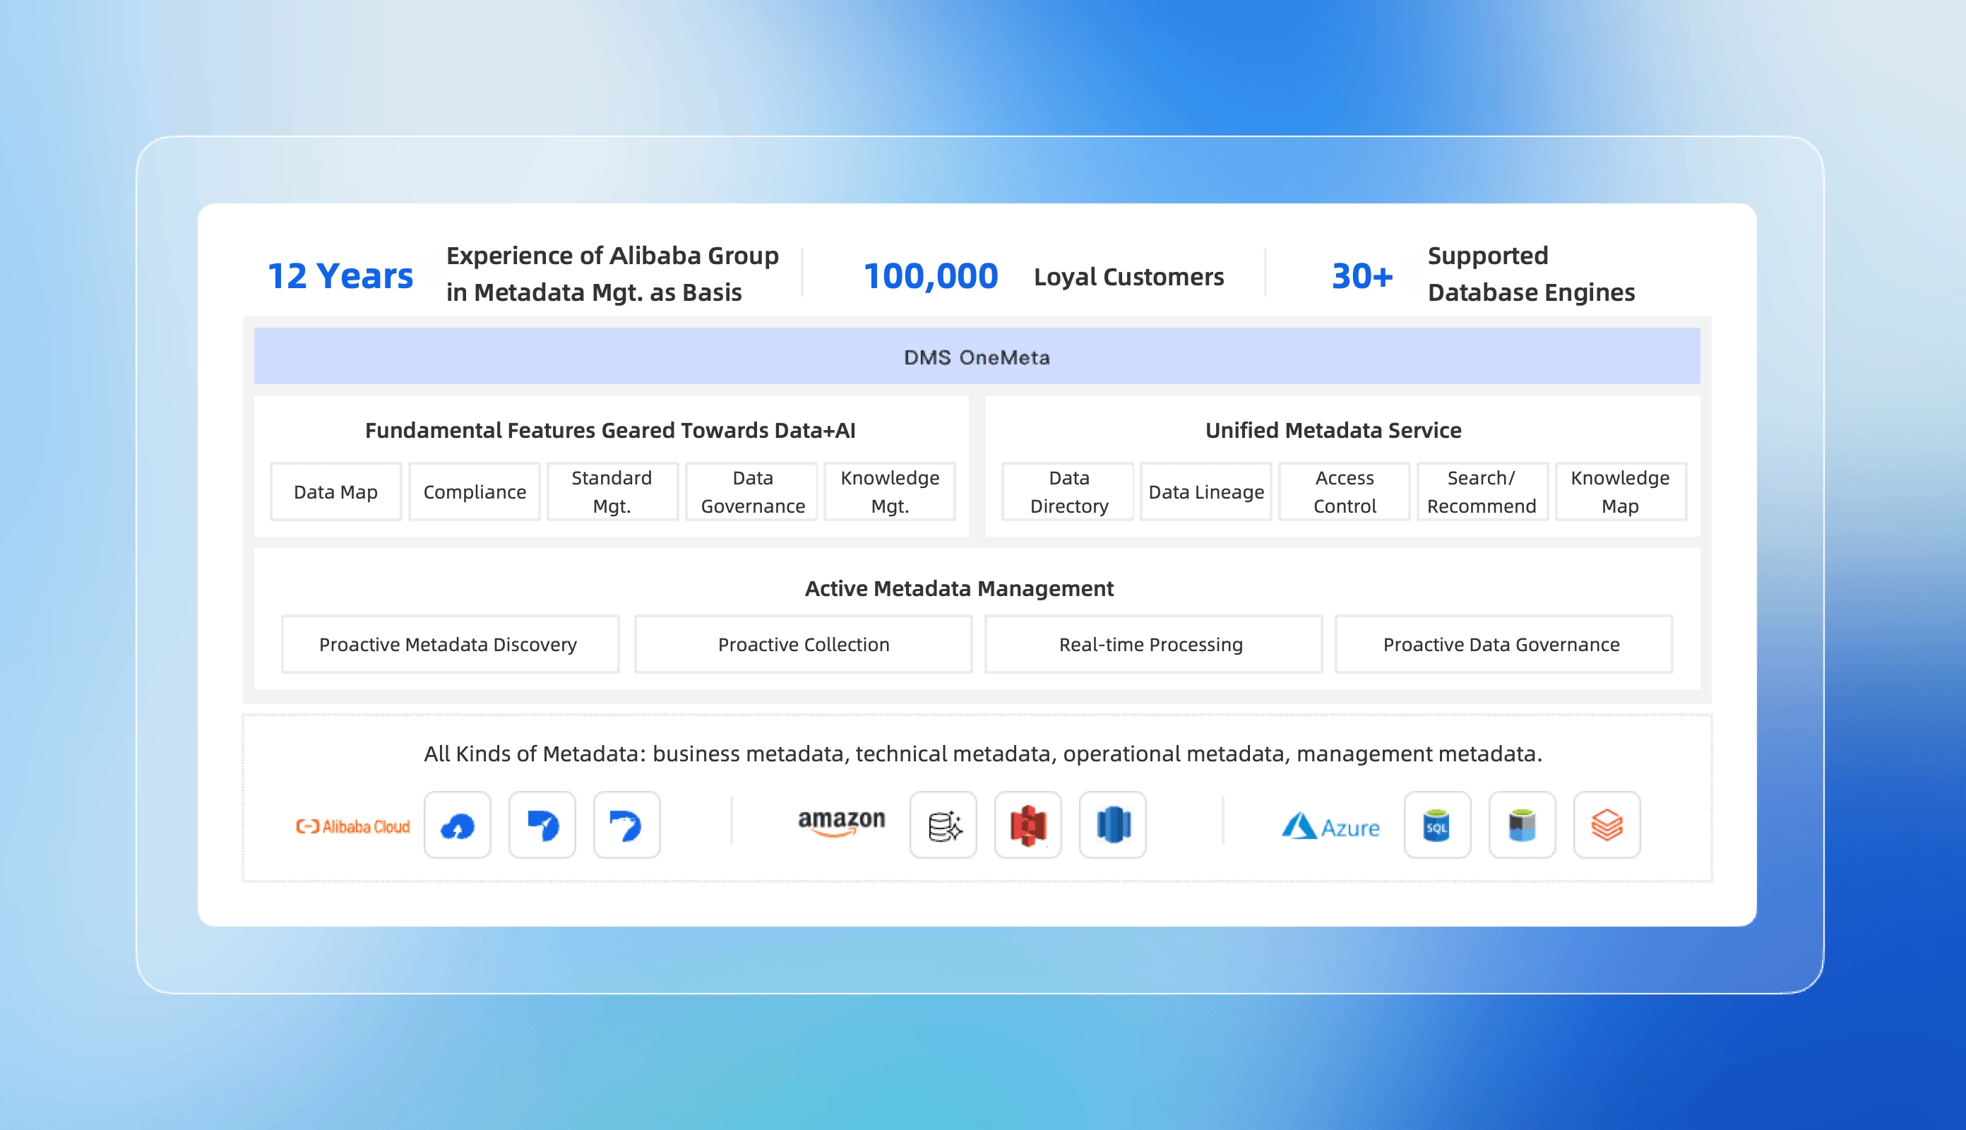Select the Compliance box
The image size is (1966, 1130).
[474, 492]
